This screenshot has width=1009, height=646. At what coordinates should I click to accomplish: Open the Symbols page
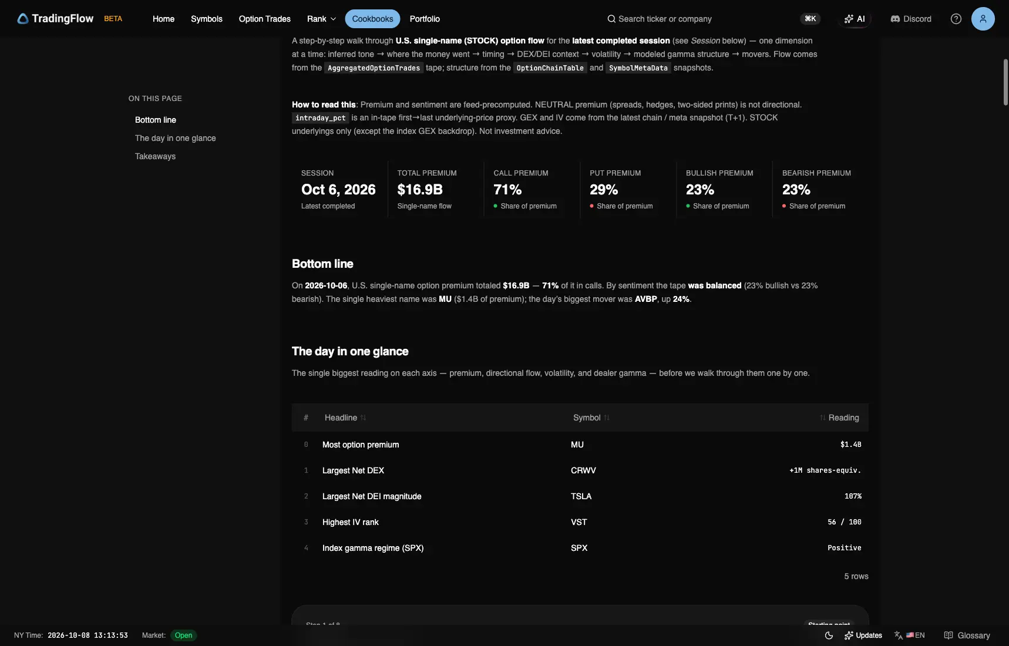click(207, 19)
